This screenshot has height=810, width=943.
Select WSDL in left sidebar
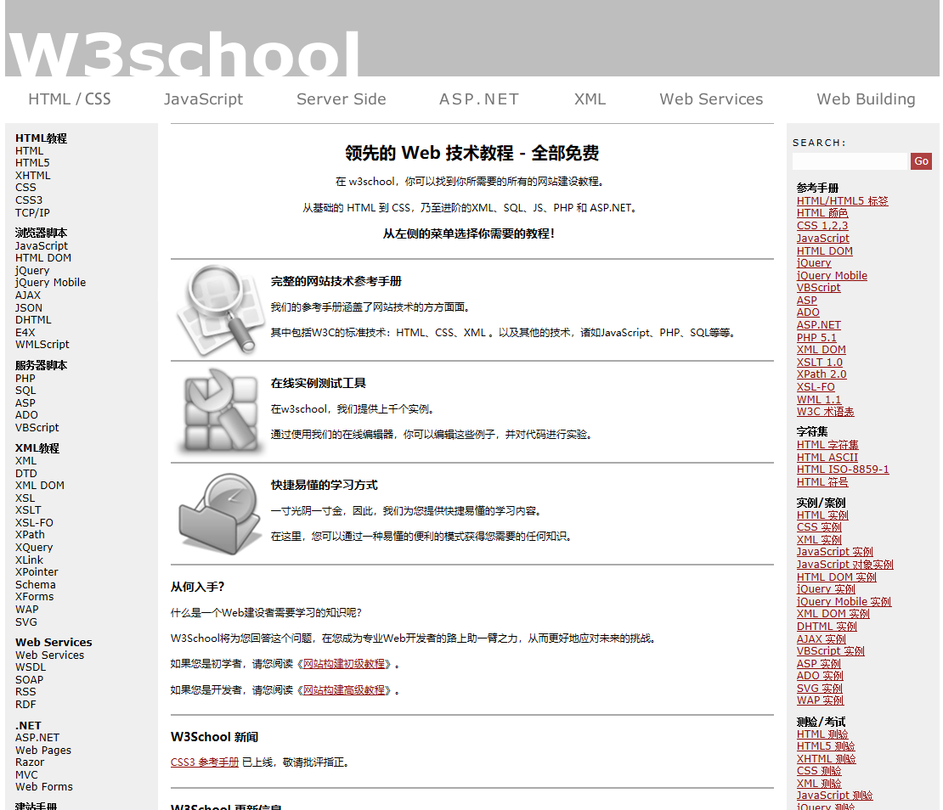coord(31,667)
